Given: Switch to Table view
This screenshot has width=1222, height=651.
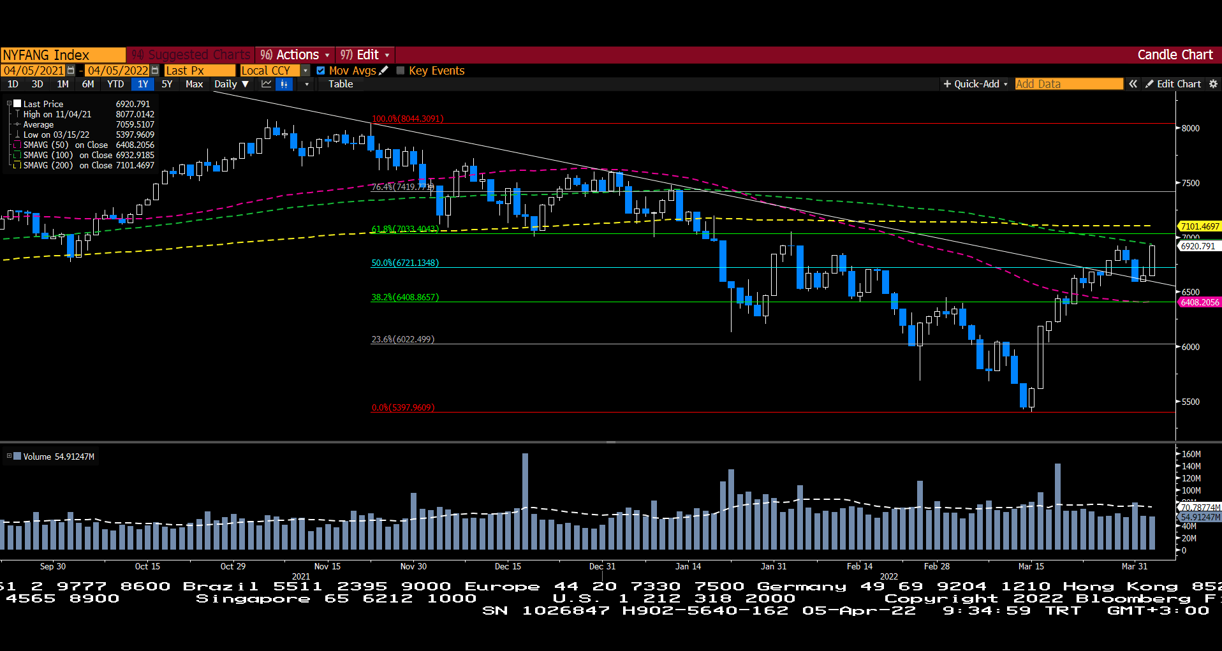Looking at the screenshot, I should click(x=341, y=84).
